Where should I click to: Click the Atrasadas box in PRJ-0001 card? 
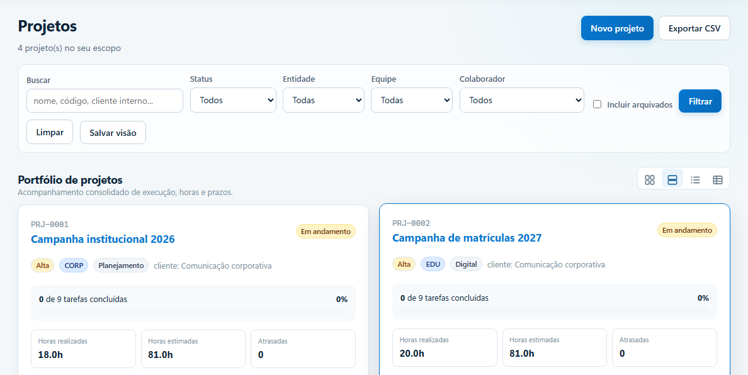pos(303,349)
